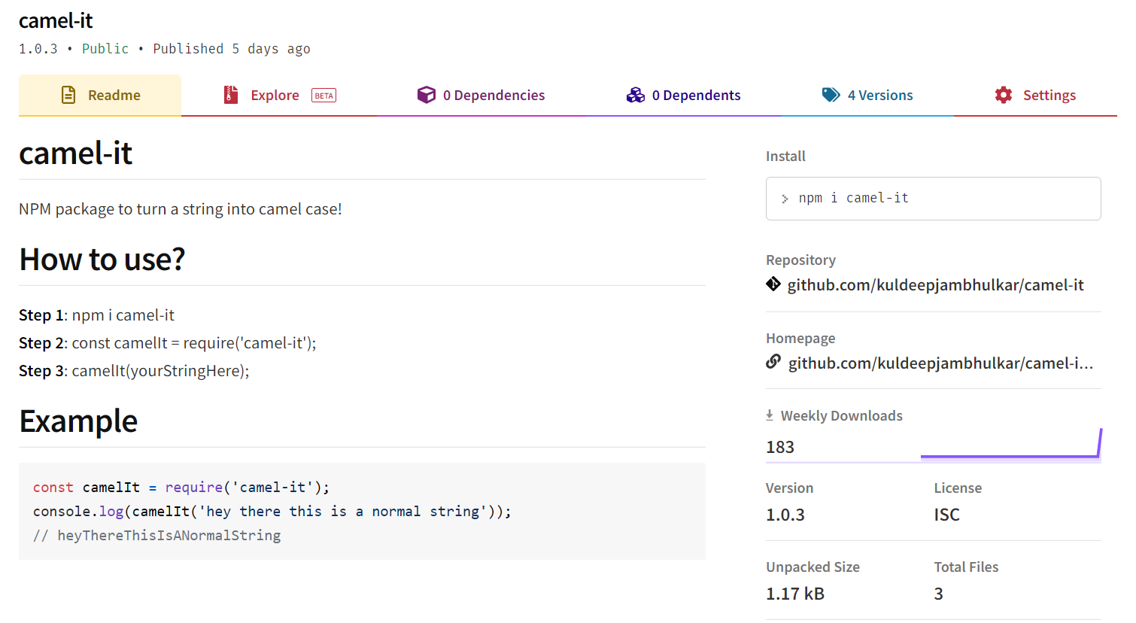
Task: Click the heyThereThisIsANormalString comment
Action: [x=157, y=536]
